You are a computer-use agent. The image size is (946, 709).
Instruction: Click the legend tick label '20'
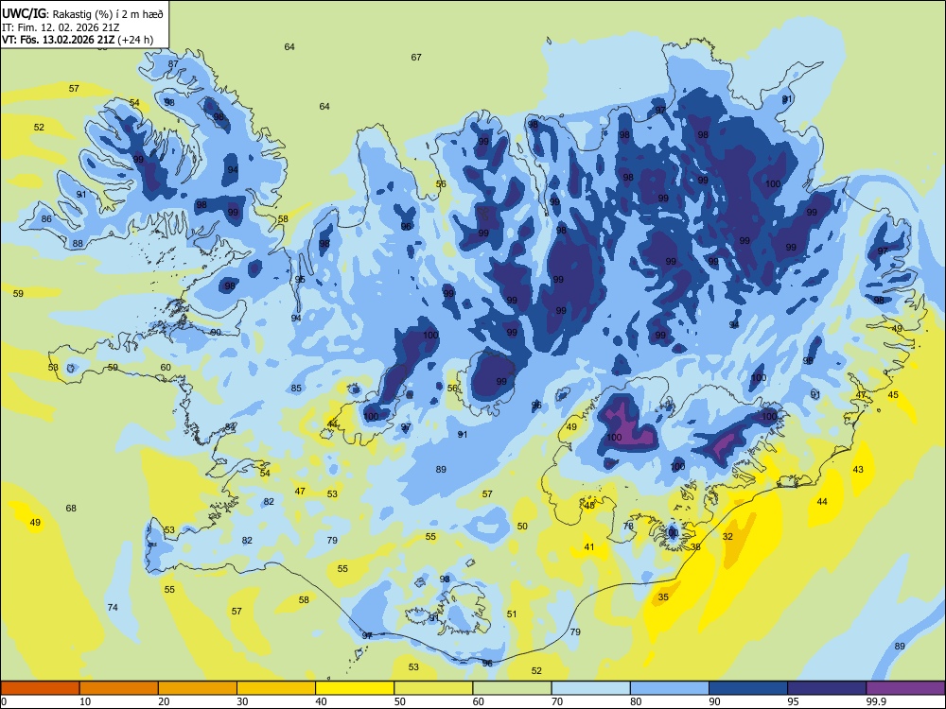coord(164,701)
